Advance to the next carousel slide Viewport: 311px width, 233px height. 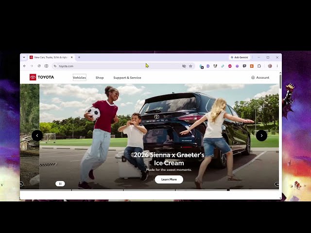261,136
